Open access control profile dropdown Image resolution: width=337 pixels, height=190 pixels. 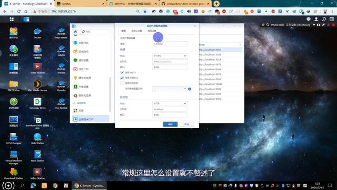170,89
